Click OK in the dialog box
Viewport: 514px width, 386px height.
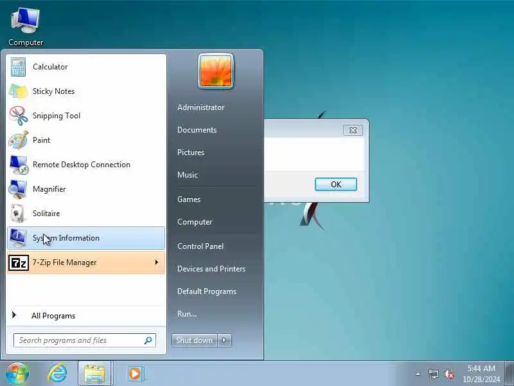(x=336, y=185)
